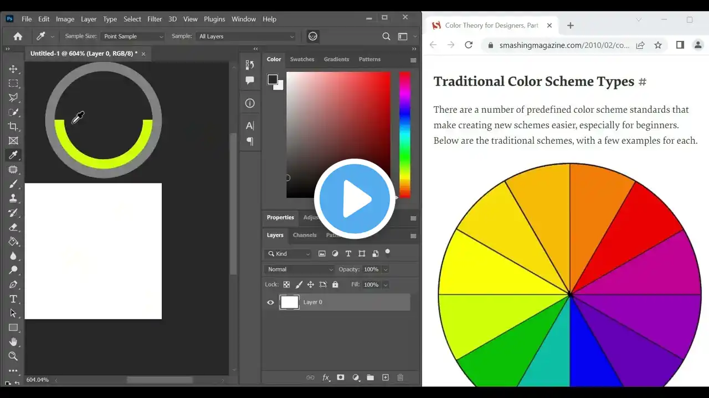Select the Move tool

(x=13, y=69)
